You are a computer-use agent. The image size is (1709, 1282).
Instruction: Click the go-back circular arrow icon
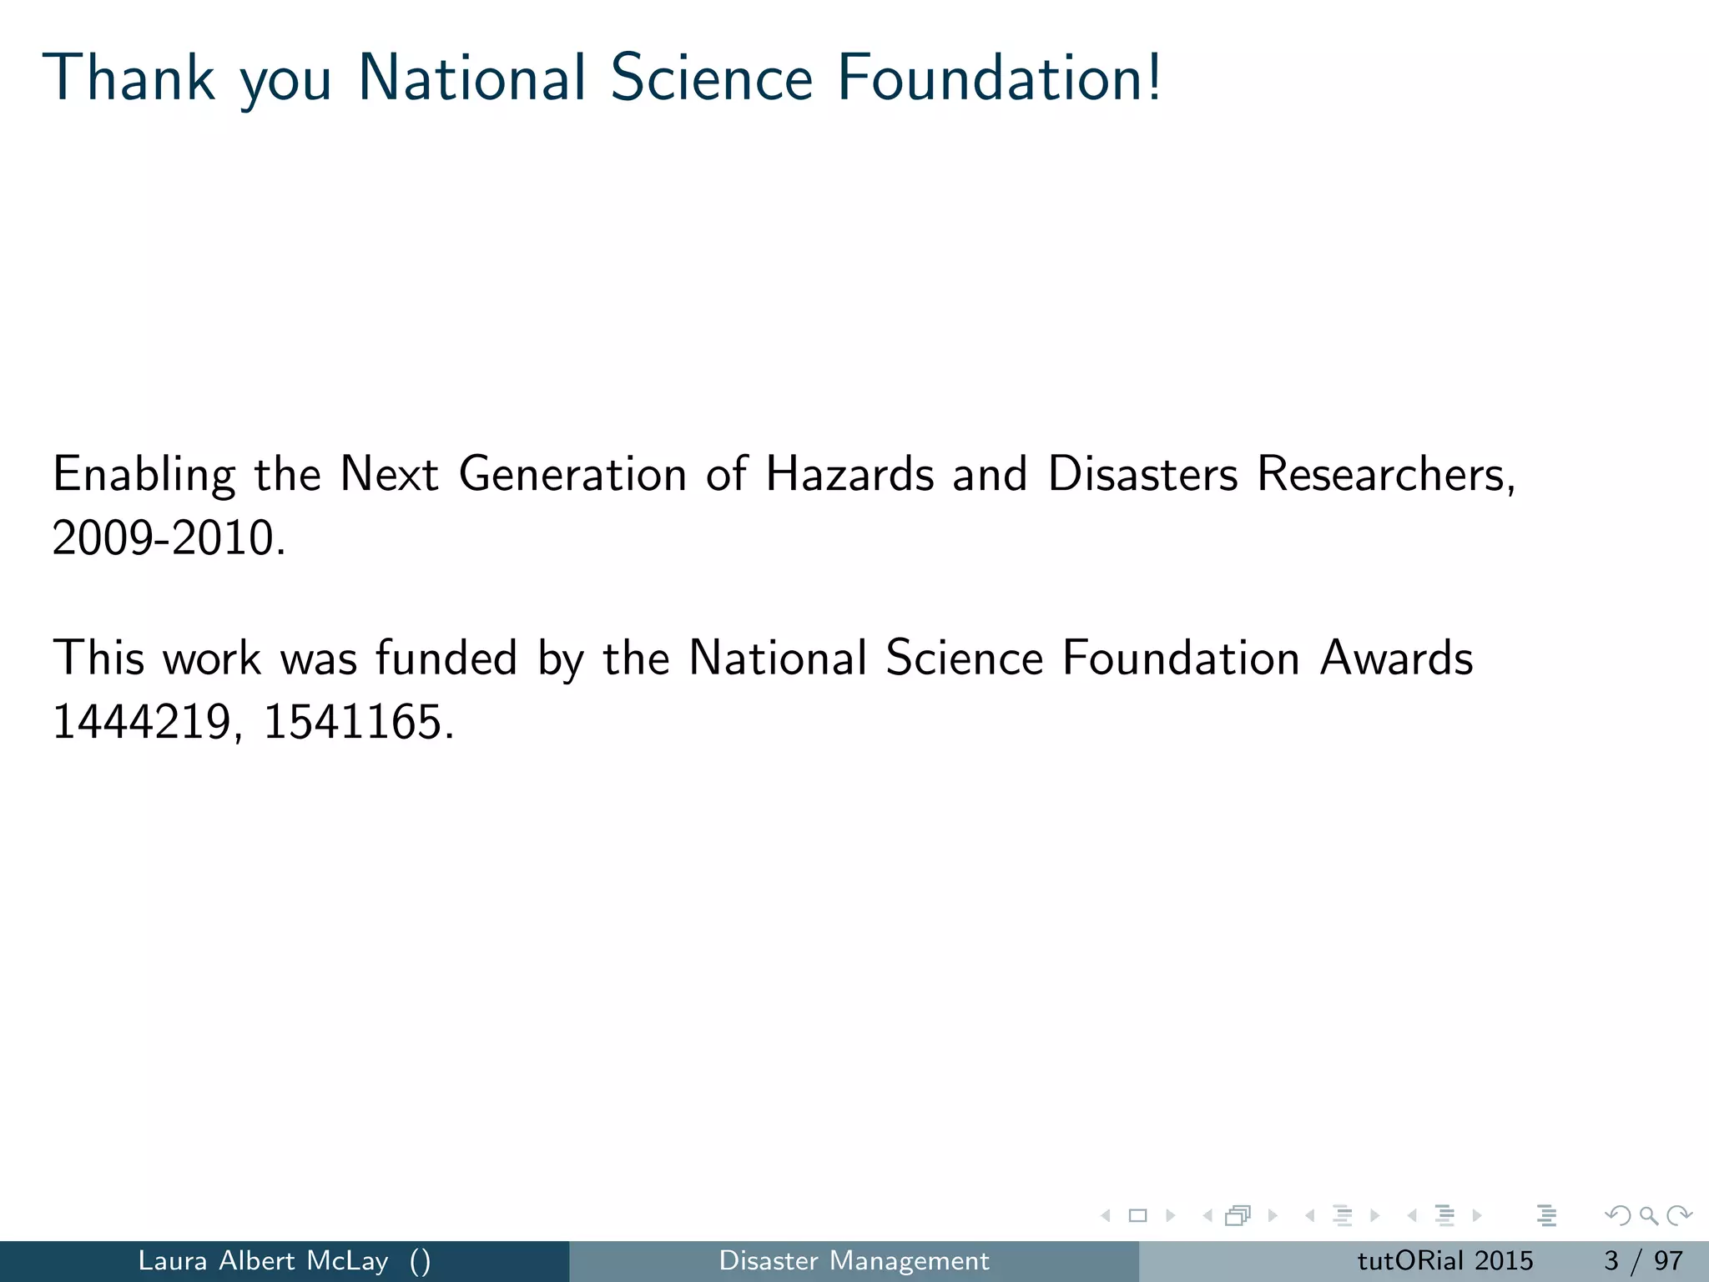pos(1618,1216)
